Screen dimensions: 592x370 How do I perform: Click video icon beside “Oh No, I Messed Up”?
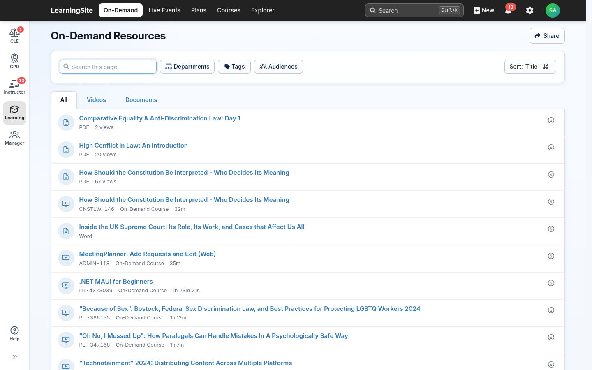click(x=66, y=340)
